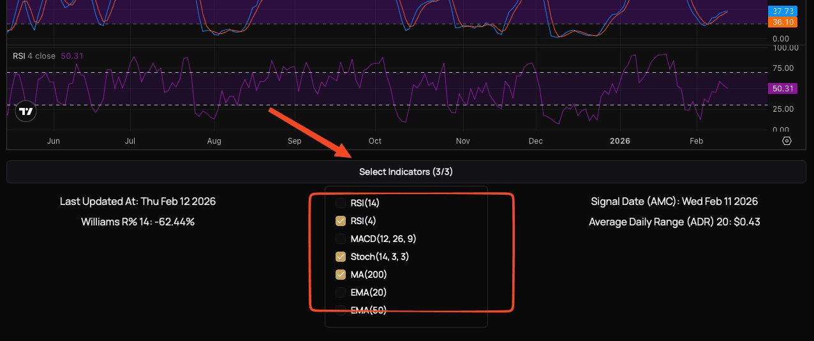Click the Aug label on the time axis
Viewport: 814px width, 341px height.
point(214,141)
